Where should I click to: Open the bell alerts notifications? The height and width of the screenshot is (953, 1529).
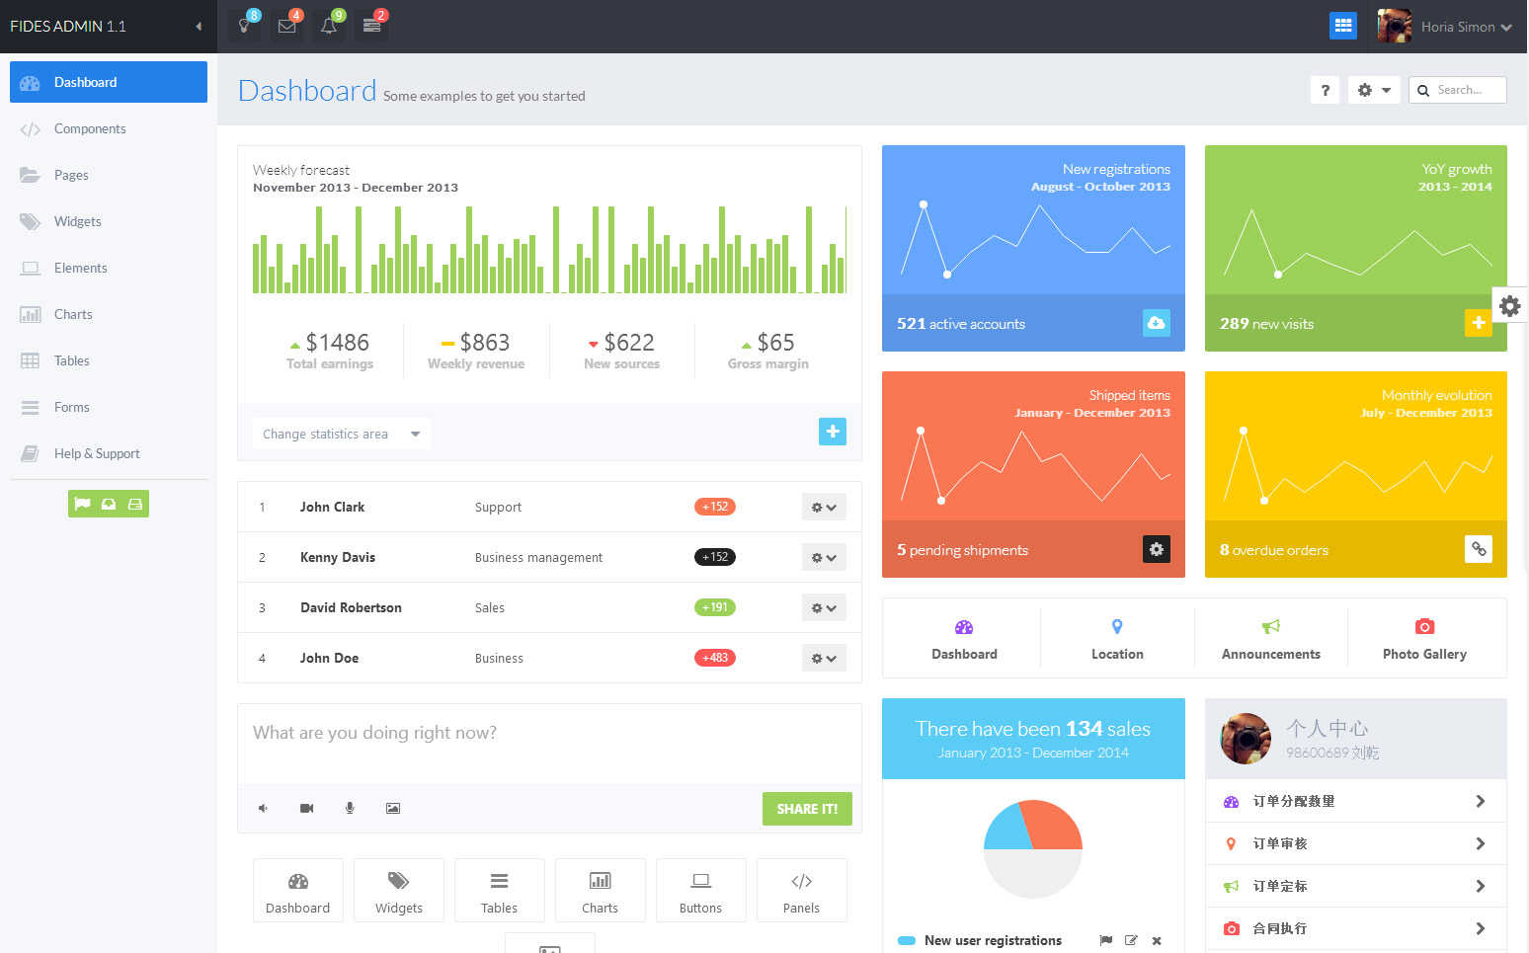[x=329, y=26]
